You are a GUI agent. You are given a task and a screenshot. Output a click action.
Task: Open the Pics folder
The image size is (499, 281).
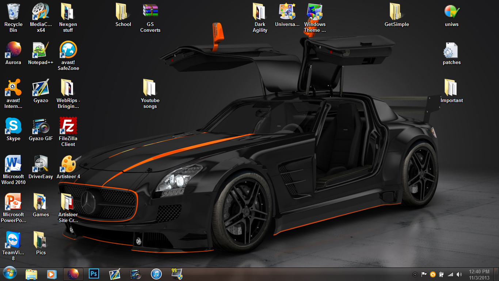click(41, 243)
